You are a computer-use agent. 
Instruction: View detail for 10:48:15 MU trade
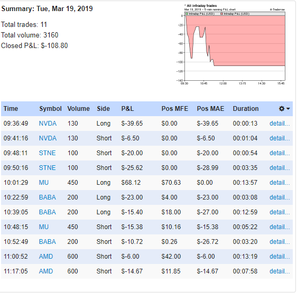point(280,227)
